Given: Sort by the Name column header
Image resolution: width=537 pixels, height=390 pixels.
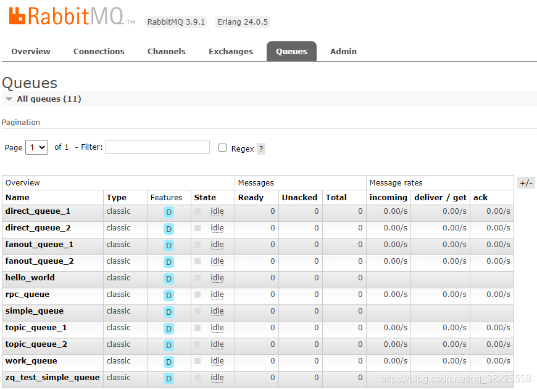Looking at the screenshot, I should [x=17, y=198].
